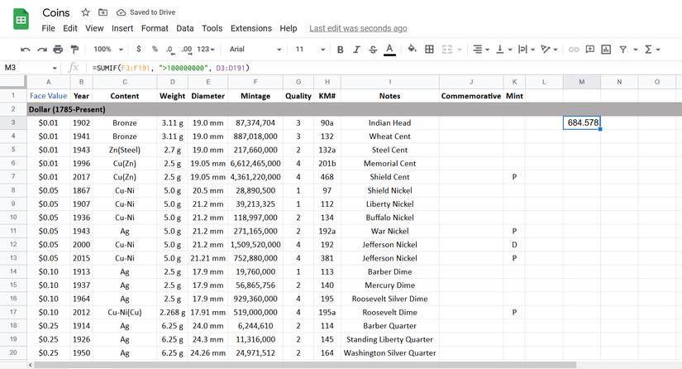The image size is (682, 369).
Task: Click 'Last edit was seconds ago' link
Action: (358, 28)
